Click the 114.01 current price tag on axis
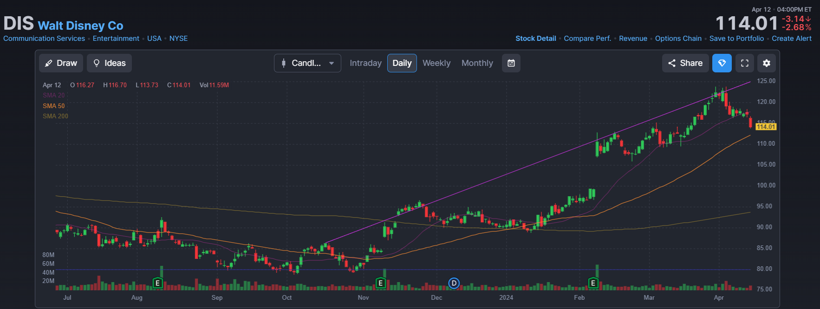The image size is (820, 309). tap(766, 127)
